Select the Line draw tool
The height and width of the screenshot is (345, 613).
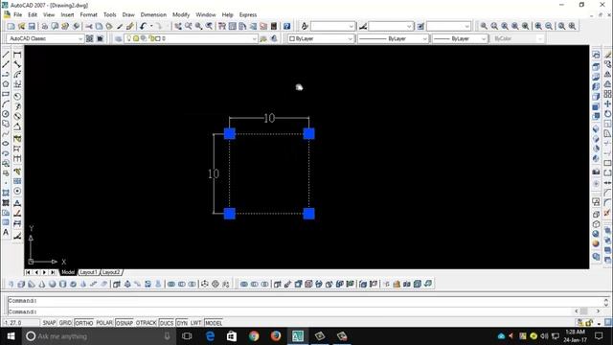[6, 55]
